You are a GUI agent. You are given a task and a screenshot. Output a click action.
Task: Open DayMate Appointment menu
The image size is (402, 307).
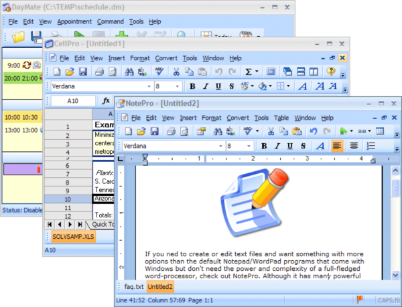pos(74,22)
